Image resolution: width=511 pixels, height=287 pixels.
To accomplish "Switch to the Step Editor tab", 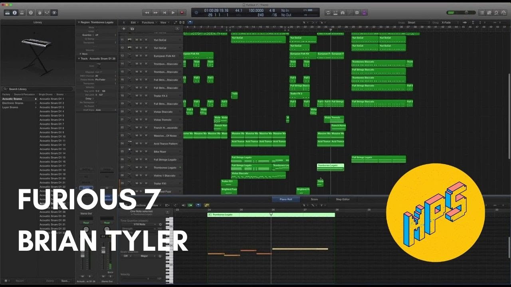I will pyautogui.click(x=343, y=199).
